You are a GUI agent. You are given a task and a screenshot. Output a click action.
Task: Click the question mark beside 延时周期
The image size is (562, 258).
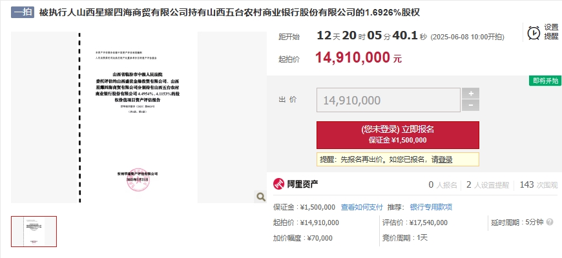point(550,223)
